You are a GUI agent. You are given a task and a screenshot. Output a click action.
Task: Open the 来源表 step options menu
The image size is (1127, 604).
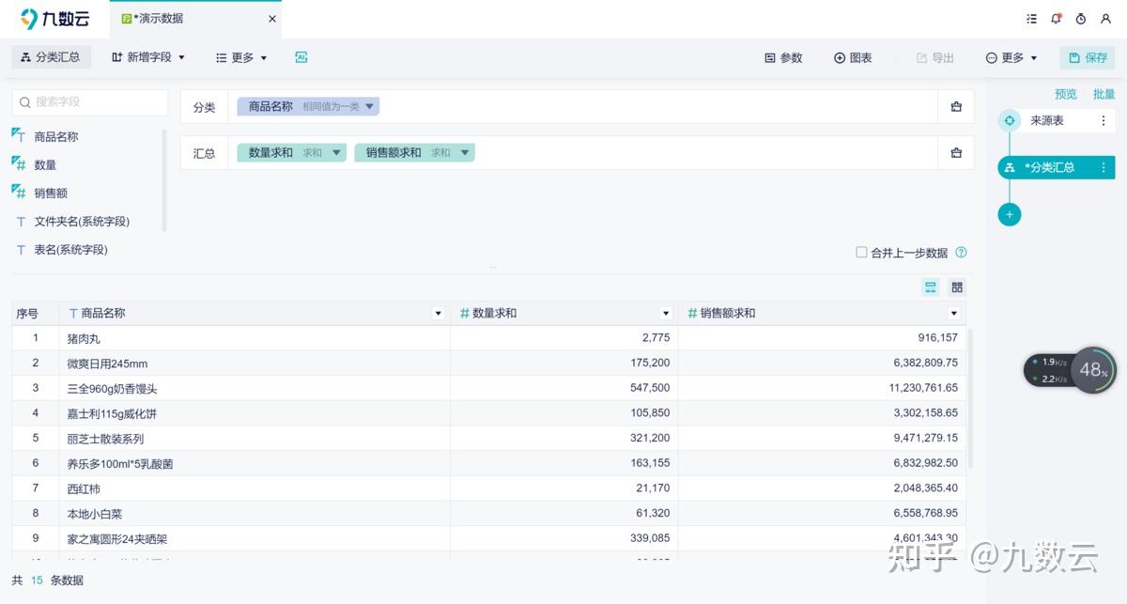1104,120
